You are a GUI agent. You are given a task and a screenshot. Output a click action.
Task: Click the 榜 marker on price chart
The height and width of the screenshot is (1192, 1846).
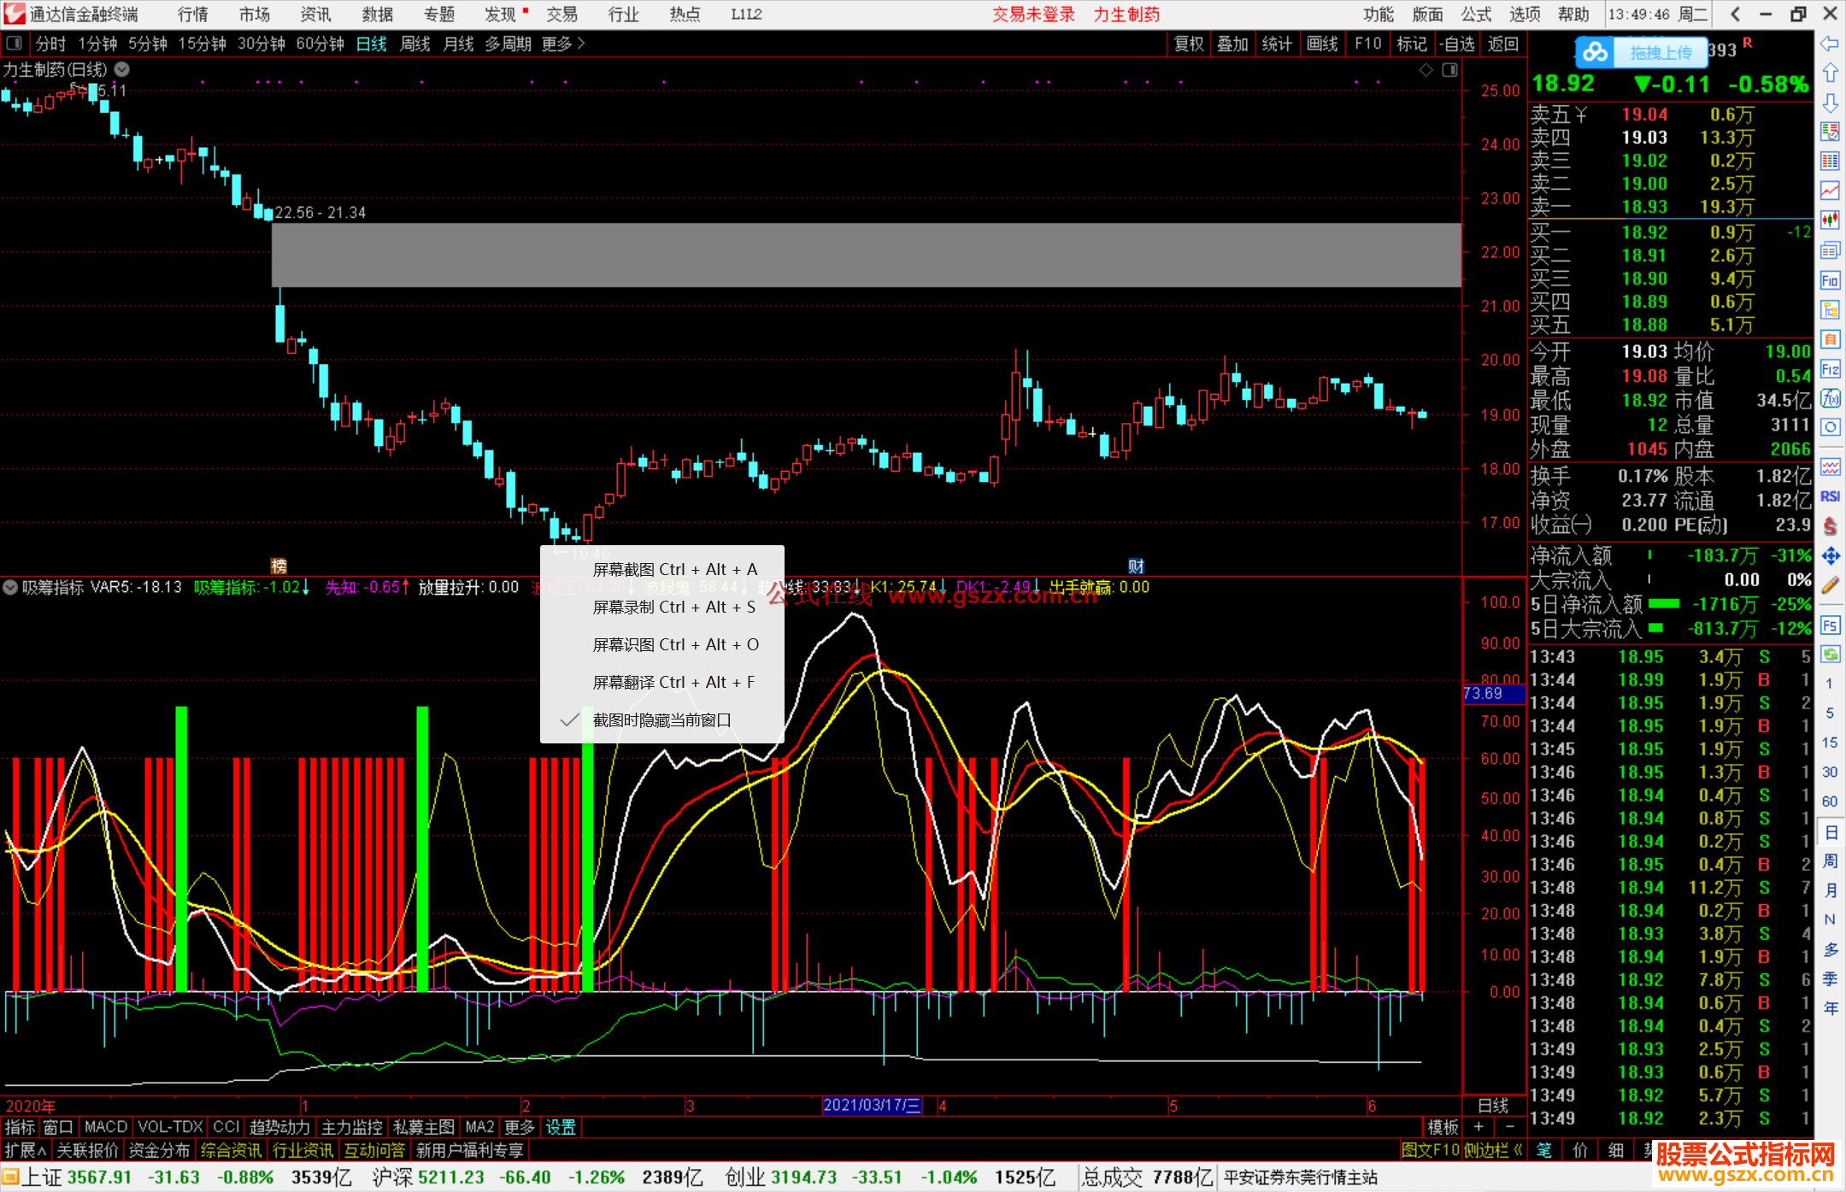coord(279,566)
